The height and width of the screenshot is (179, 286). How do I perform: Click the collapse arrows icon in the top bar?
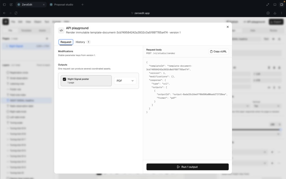point(268,5)
